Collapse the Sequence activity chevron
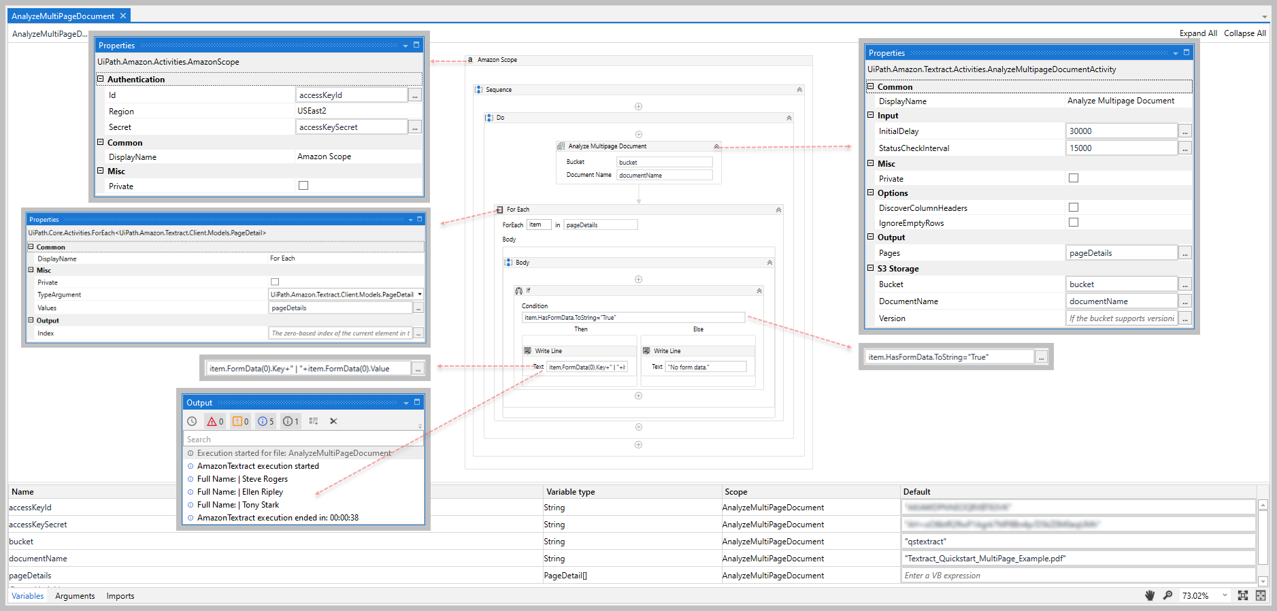This screenshot has height=611, width=1277. click(799, 90)
